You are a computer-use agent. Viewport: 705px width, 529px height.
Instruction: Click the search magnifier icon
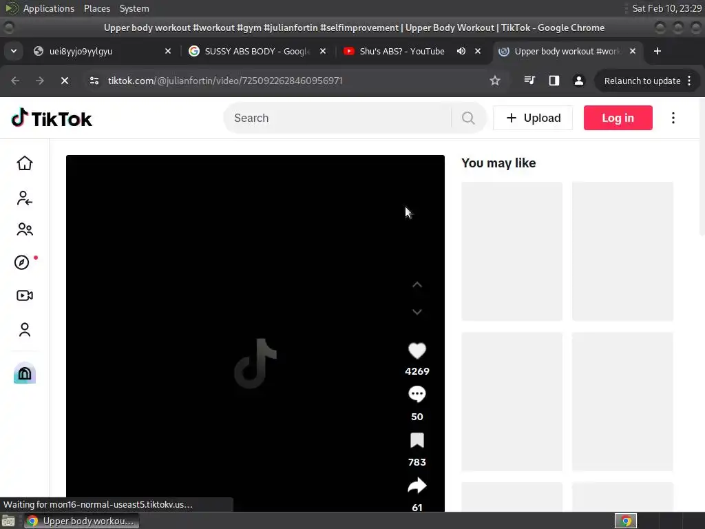pyautogui.click(x=468, y=118)
